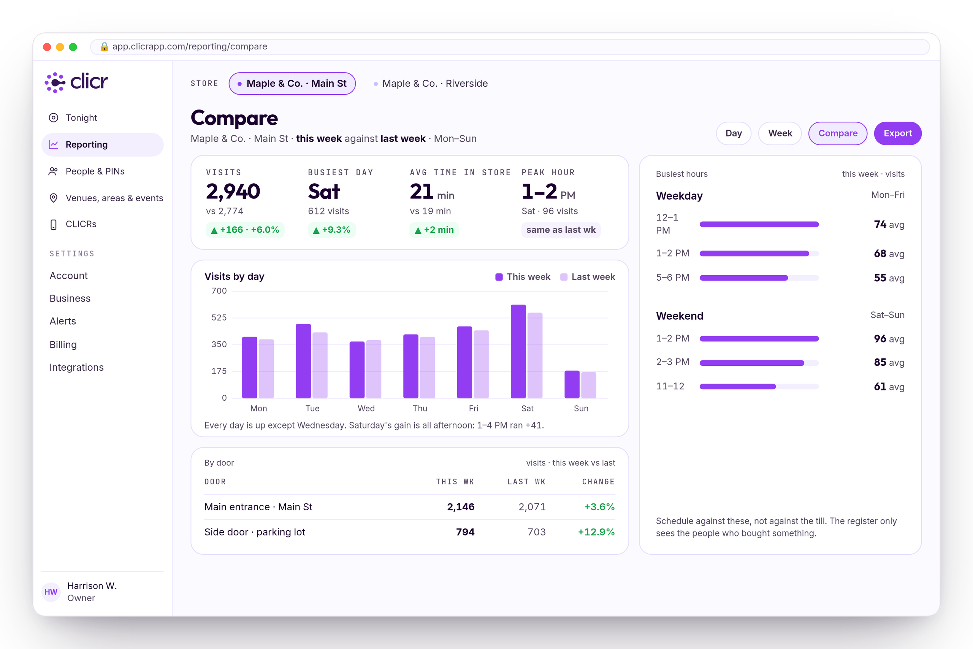Viewport: 973px width, 649px height.
Task: Click the Tonight target icon
Action: [x=53, y=117]
